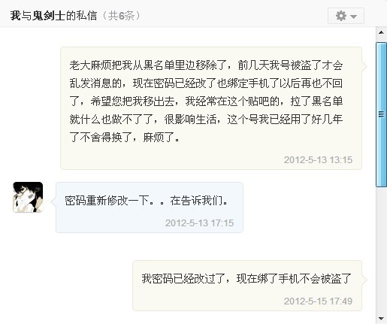Image resolution: width=387 pixels, height=324 pixels.
Task: Click the blue scrollbar thumb
Action: (x=381, y=115)
